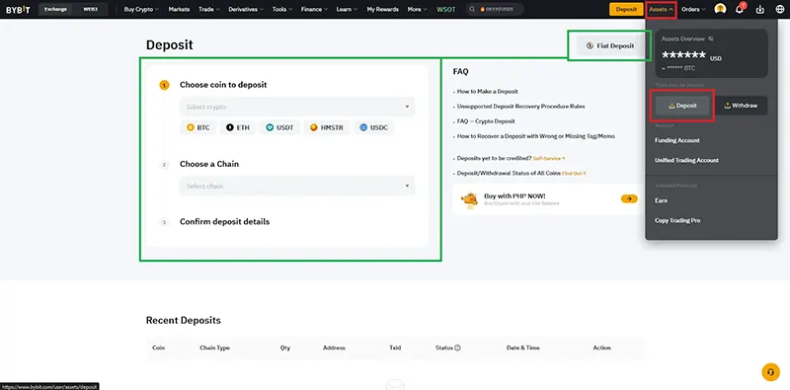
Task: Open Funding Account in assets menu
Action: click(x=677, y=140)
